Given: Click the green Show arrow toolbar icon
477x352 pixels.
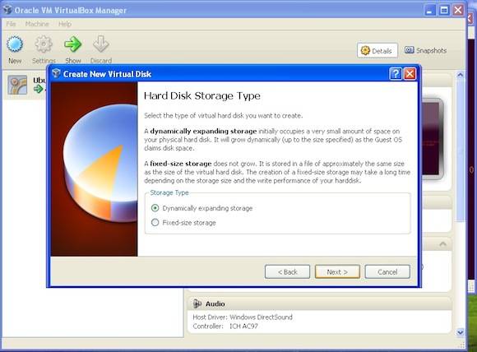Looking at the screenshot, I should pos(72,44).
